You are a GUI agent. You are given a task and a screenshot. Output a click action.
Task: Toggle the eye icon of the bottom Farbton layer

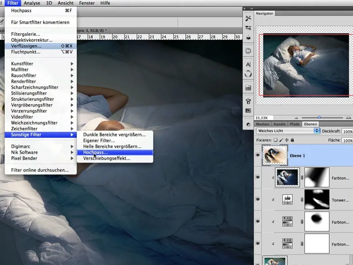[x=258, y=243]
